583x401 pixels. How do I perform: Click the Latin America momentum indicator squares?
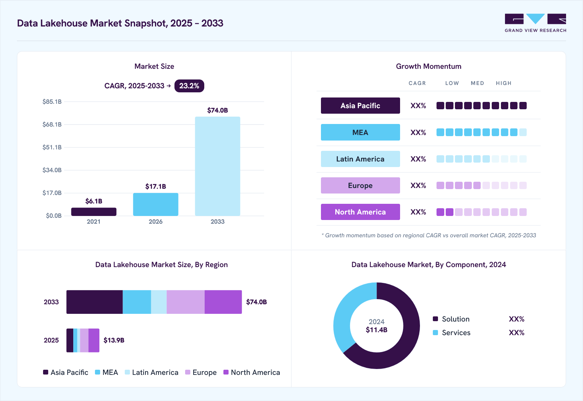point(481,159)
